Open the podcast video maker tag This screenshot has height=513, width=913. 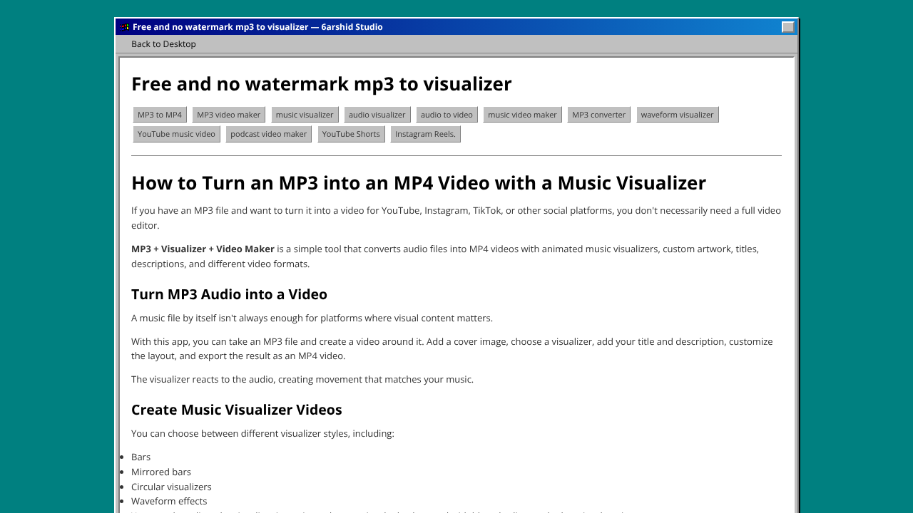pos(268,134)
